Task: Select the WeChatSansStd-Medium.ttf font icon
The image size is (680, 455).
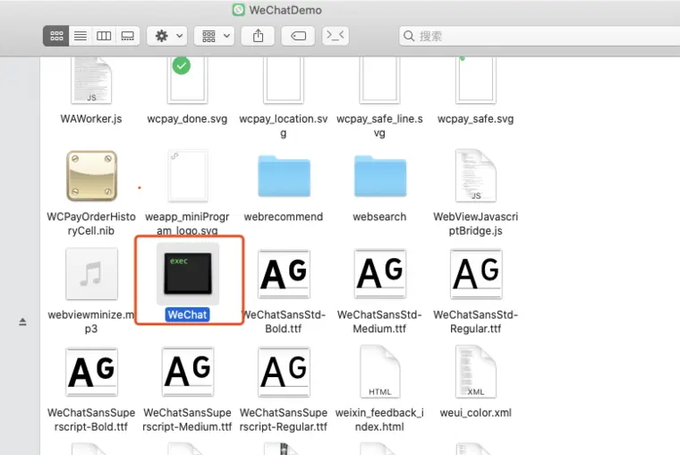Action: tap(380, 274)
